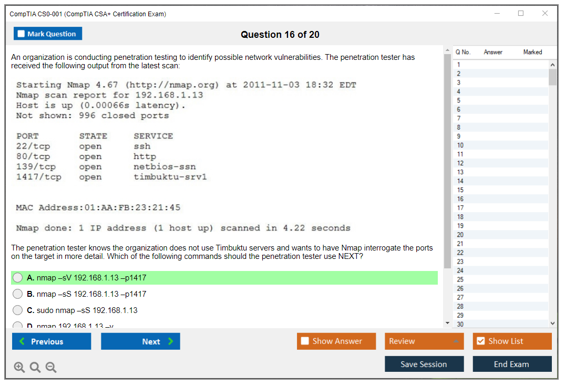
Task: Click the zoom in magnifier icon
Action: (x=19, y=368)
